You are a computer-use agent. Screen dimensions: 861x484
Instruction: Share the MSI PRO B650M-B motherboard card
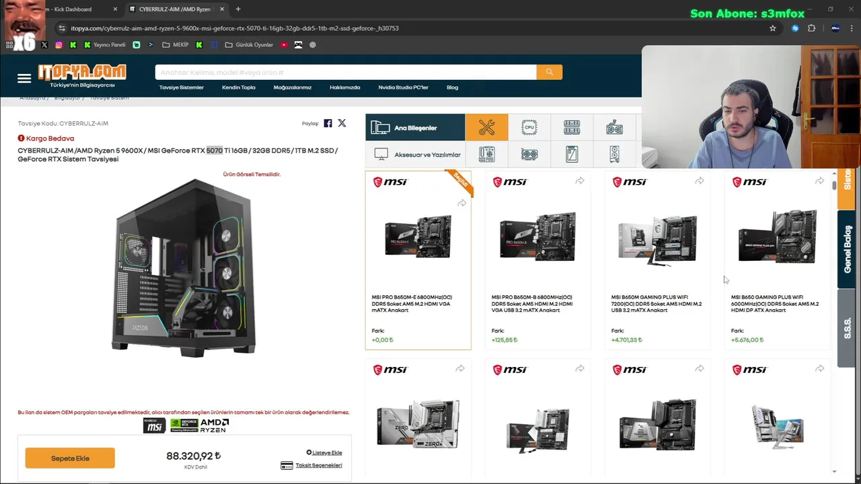580,181
